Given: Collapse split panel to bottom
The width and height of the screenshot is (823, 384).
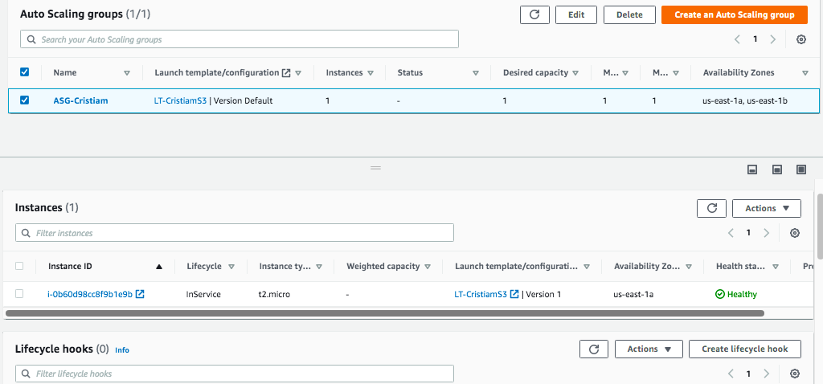Looking at the screenshot, I should (x=752, y=170).
